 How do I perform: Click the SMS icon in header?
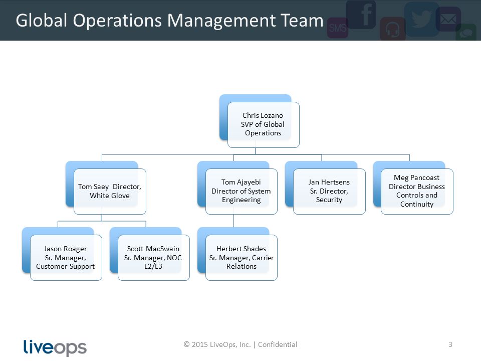[338, 28]
